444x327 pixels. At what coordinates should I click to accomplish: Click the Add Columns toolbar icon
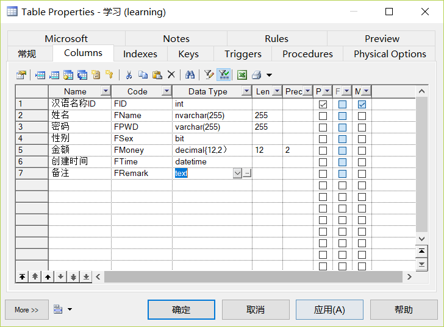click(x=68, y=75)
